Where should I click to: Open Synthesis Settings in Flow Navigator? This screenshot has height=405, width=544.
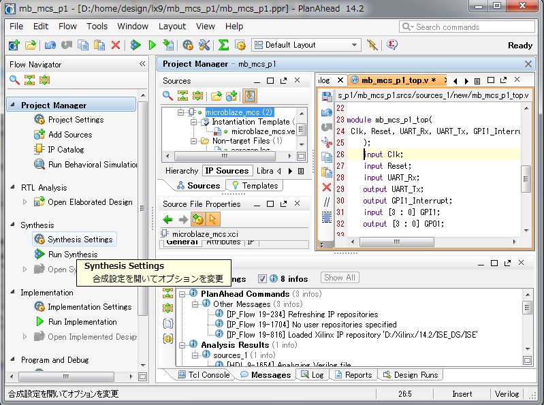click(75, 240)
